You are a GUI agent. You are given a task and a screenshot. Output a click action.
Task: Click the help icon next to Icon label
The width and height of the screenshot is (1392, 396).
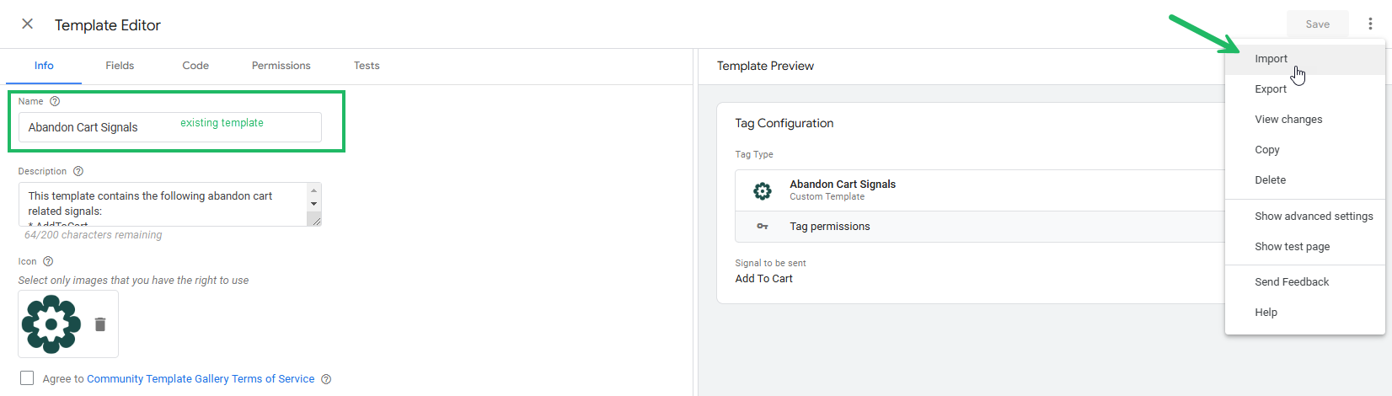(48, 261)
